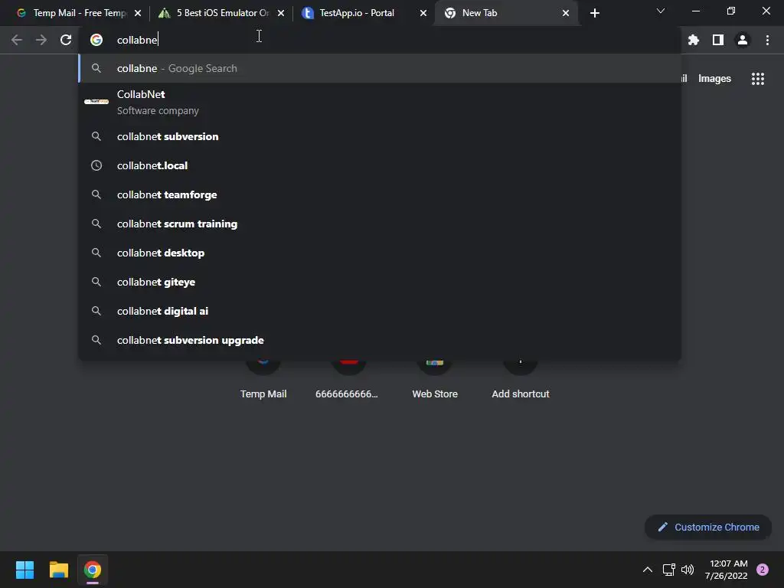This screenshot has height=588, width=784.
Task: Show hidden system tray icons
Action: tap(647, 570)
